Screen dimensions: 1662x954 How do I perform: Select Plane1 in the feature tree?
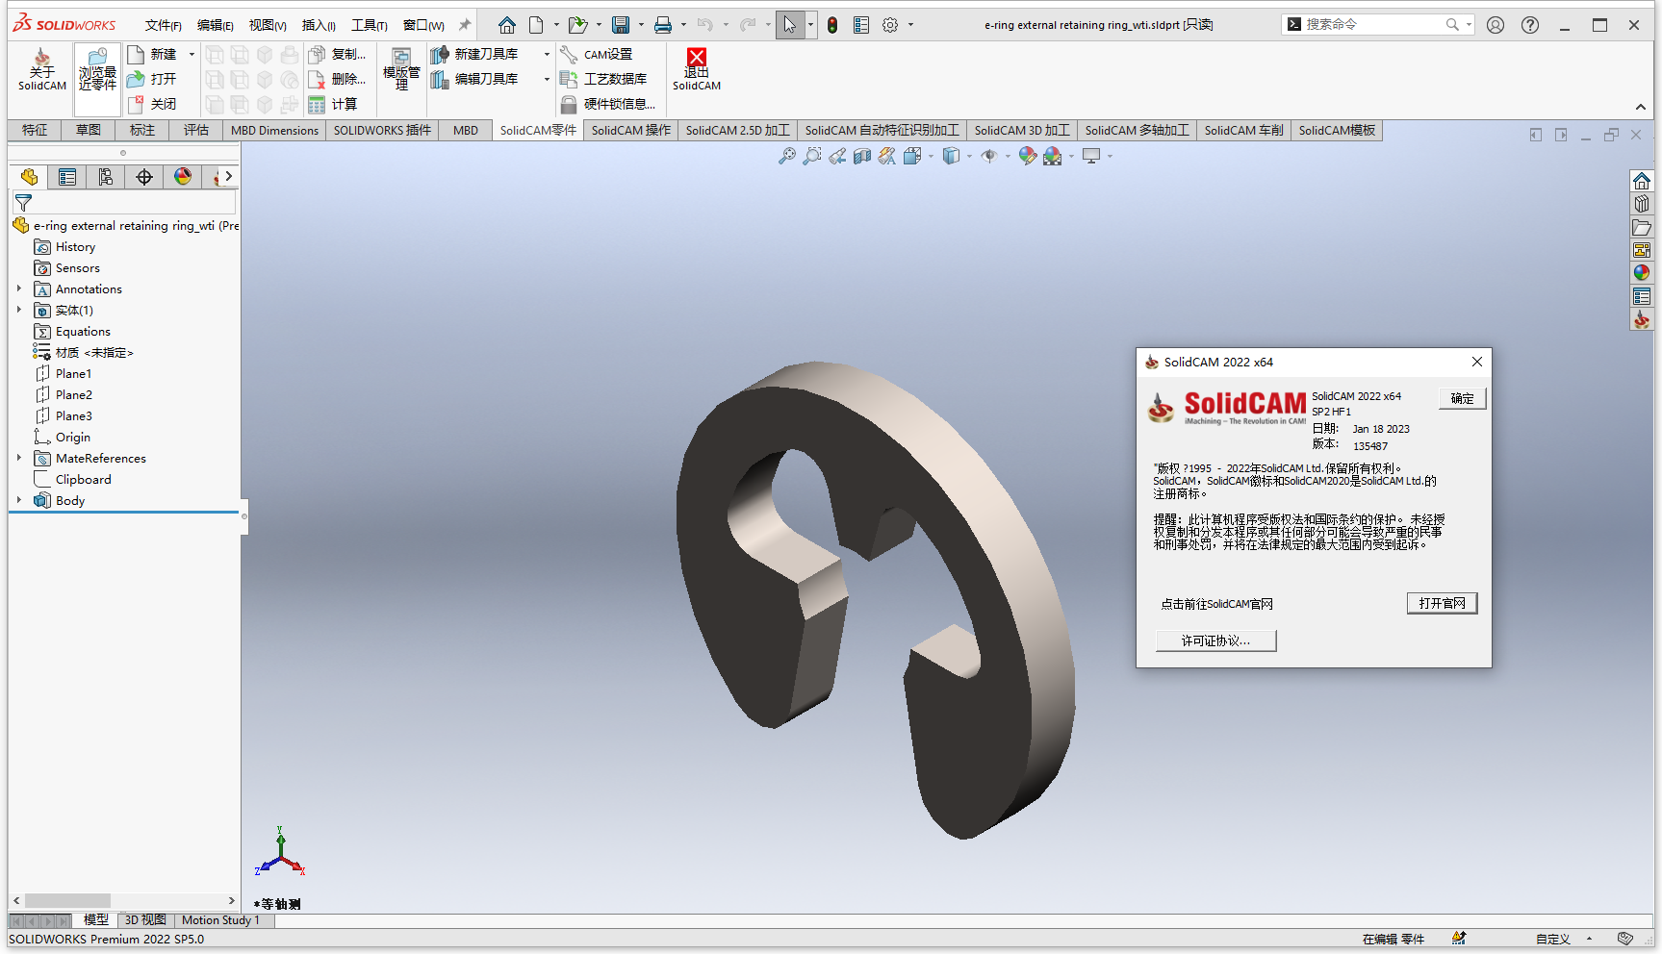73,373
